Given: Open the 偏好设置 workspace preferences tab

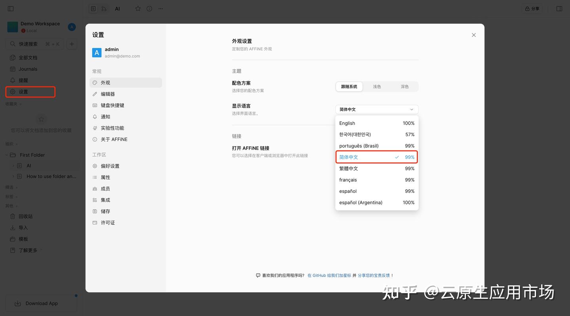Looking at the screenshot, I should 126,166.
